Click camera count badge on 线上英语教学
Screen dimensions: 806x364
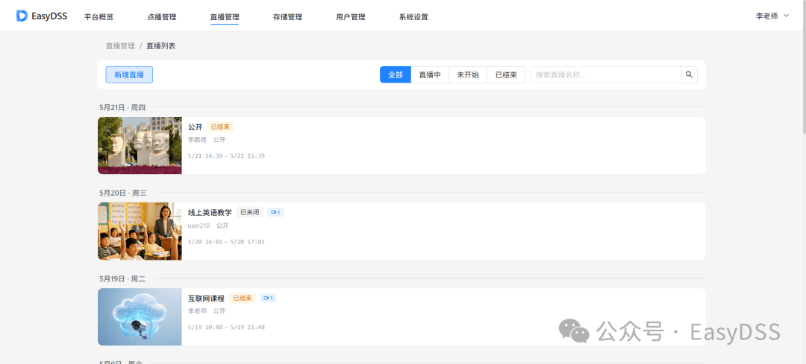(x=275, y=212)
